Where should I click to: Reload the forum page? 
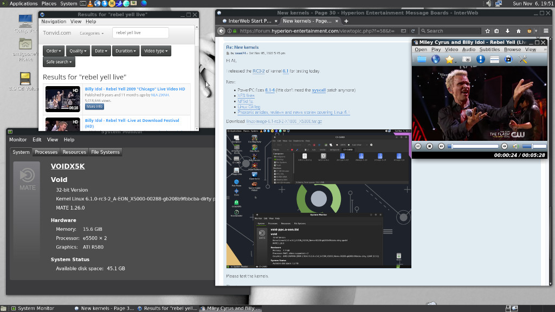pyautogui.click(x=412, y=31)
